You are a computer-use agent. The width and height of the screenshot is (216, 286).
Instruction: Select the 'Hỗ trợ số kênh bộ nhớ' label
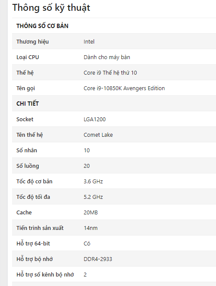tap(45, 274)
